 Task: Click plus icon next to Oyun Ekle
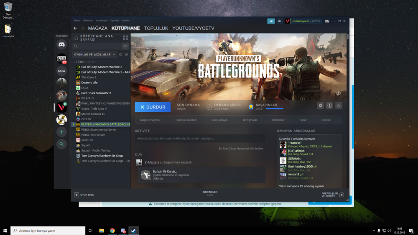point(76,195)
